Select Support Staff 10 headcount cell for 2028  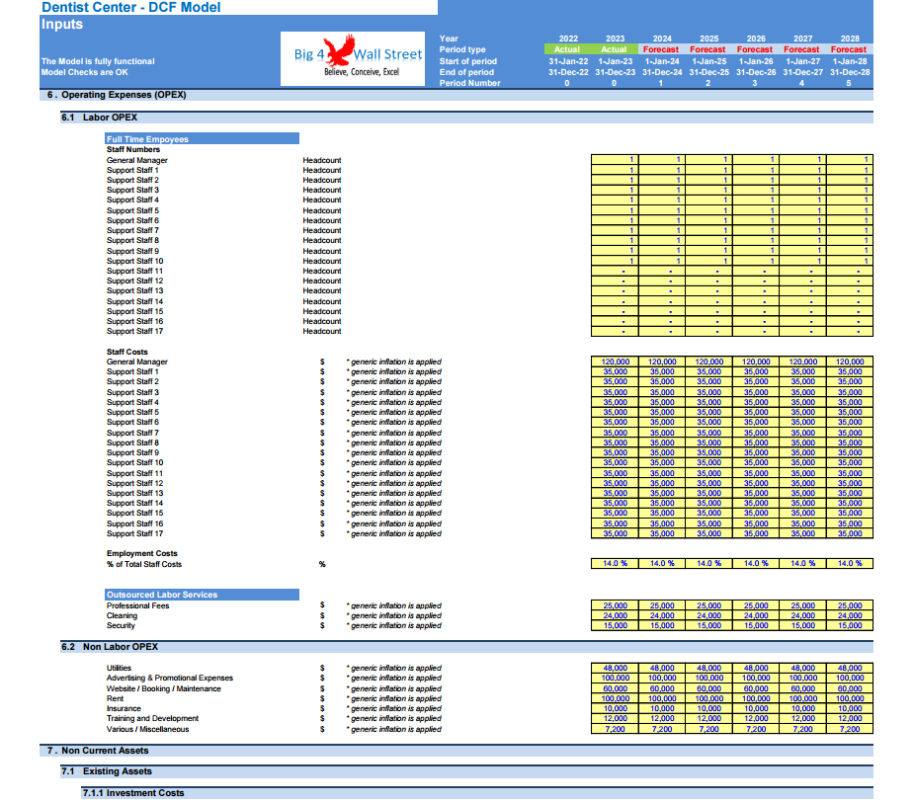click(x=850, y=261)
